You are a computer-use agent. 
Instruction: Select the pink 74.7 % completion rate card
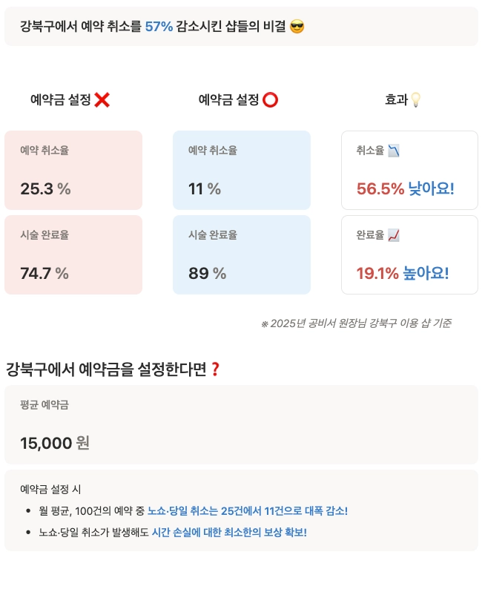click(x=73, y=254)
